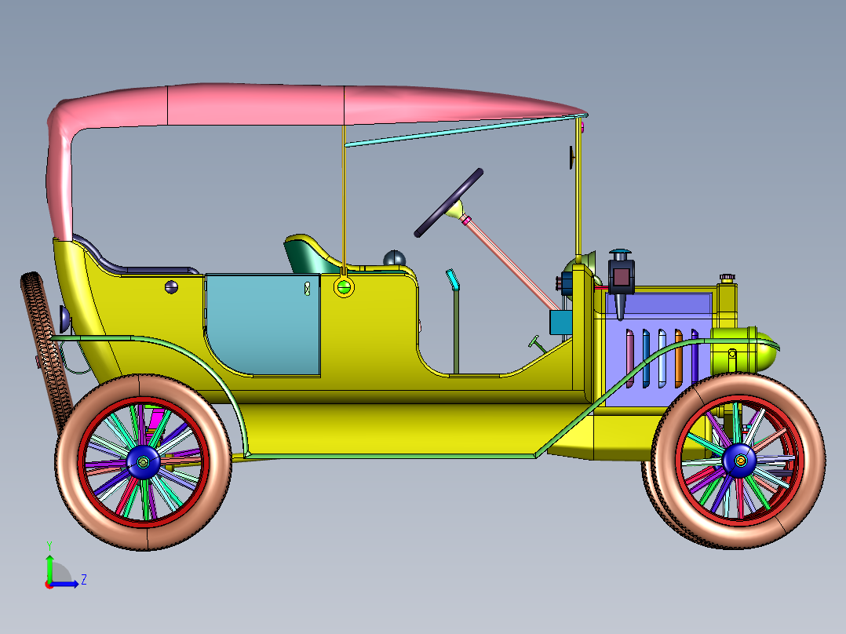Screen dimensions: 846x634
Task: Select the hand brake lever's cyan grip
Action: [452, 279]
